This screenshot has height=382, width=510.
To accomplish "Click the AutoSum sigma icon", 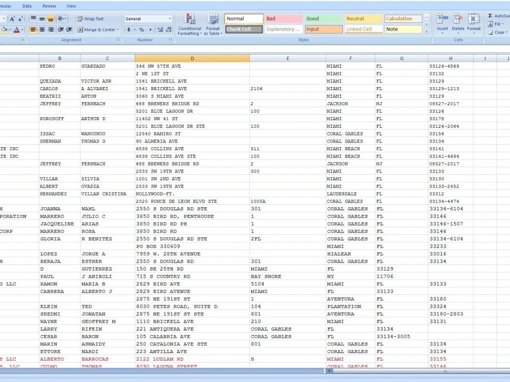I will 490,16.
